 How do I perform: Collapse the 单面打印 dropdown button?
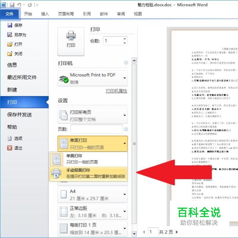pos(93,143)
